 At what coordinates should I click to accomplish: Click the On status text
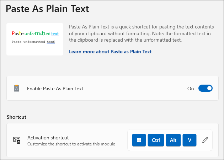[x=191, y=89]
